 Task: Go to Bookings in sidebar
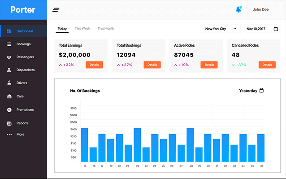(23, 44)
